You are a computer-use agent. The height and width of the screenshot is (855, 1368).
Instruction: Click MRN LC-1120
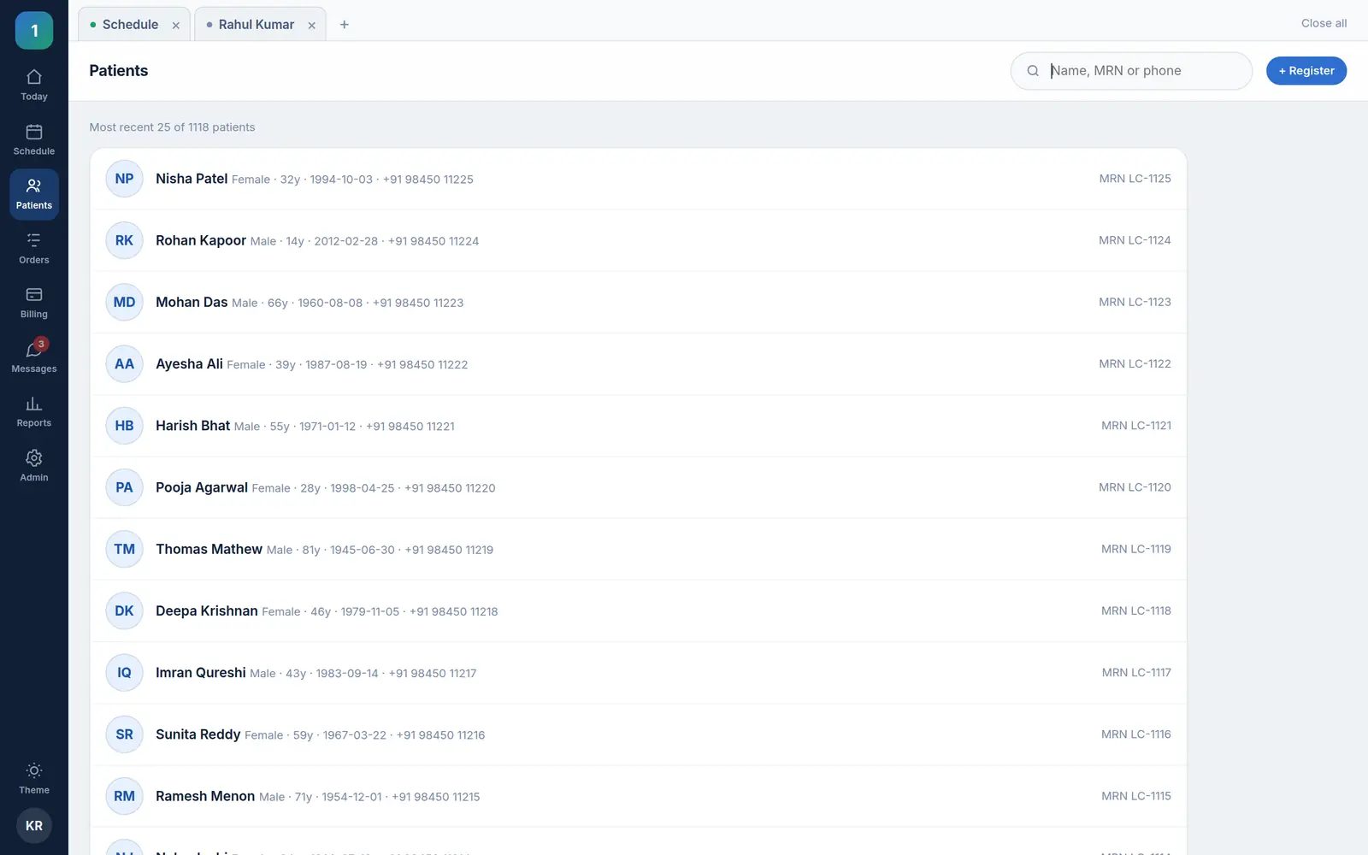[x=1135, y=487]
